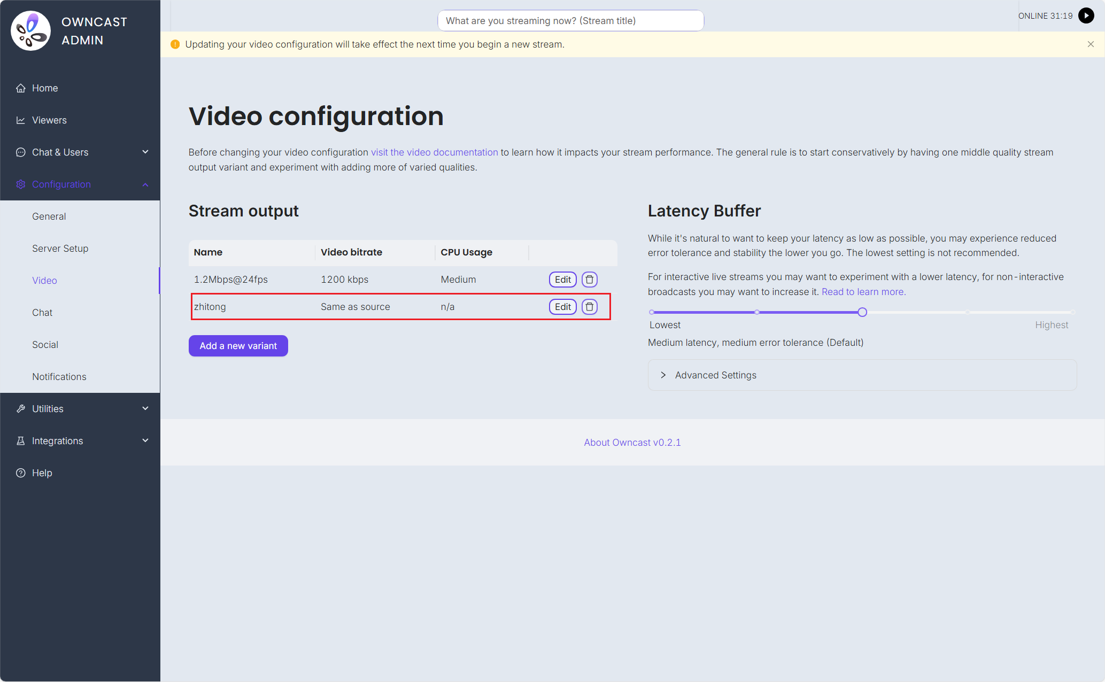The image size is (1105, 682).
Task: Click the stream title input field
Action: tap(570, 21)
